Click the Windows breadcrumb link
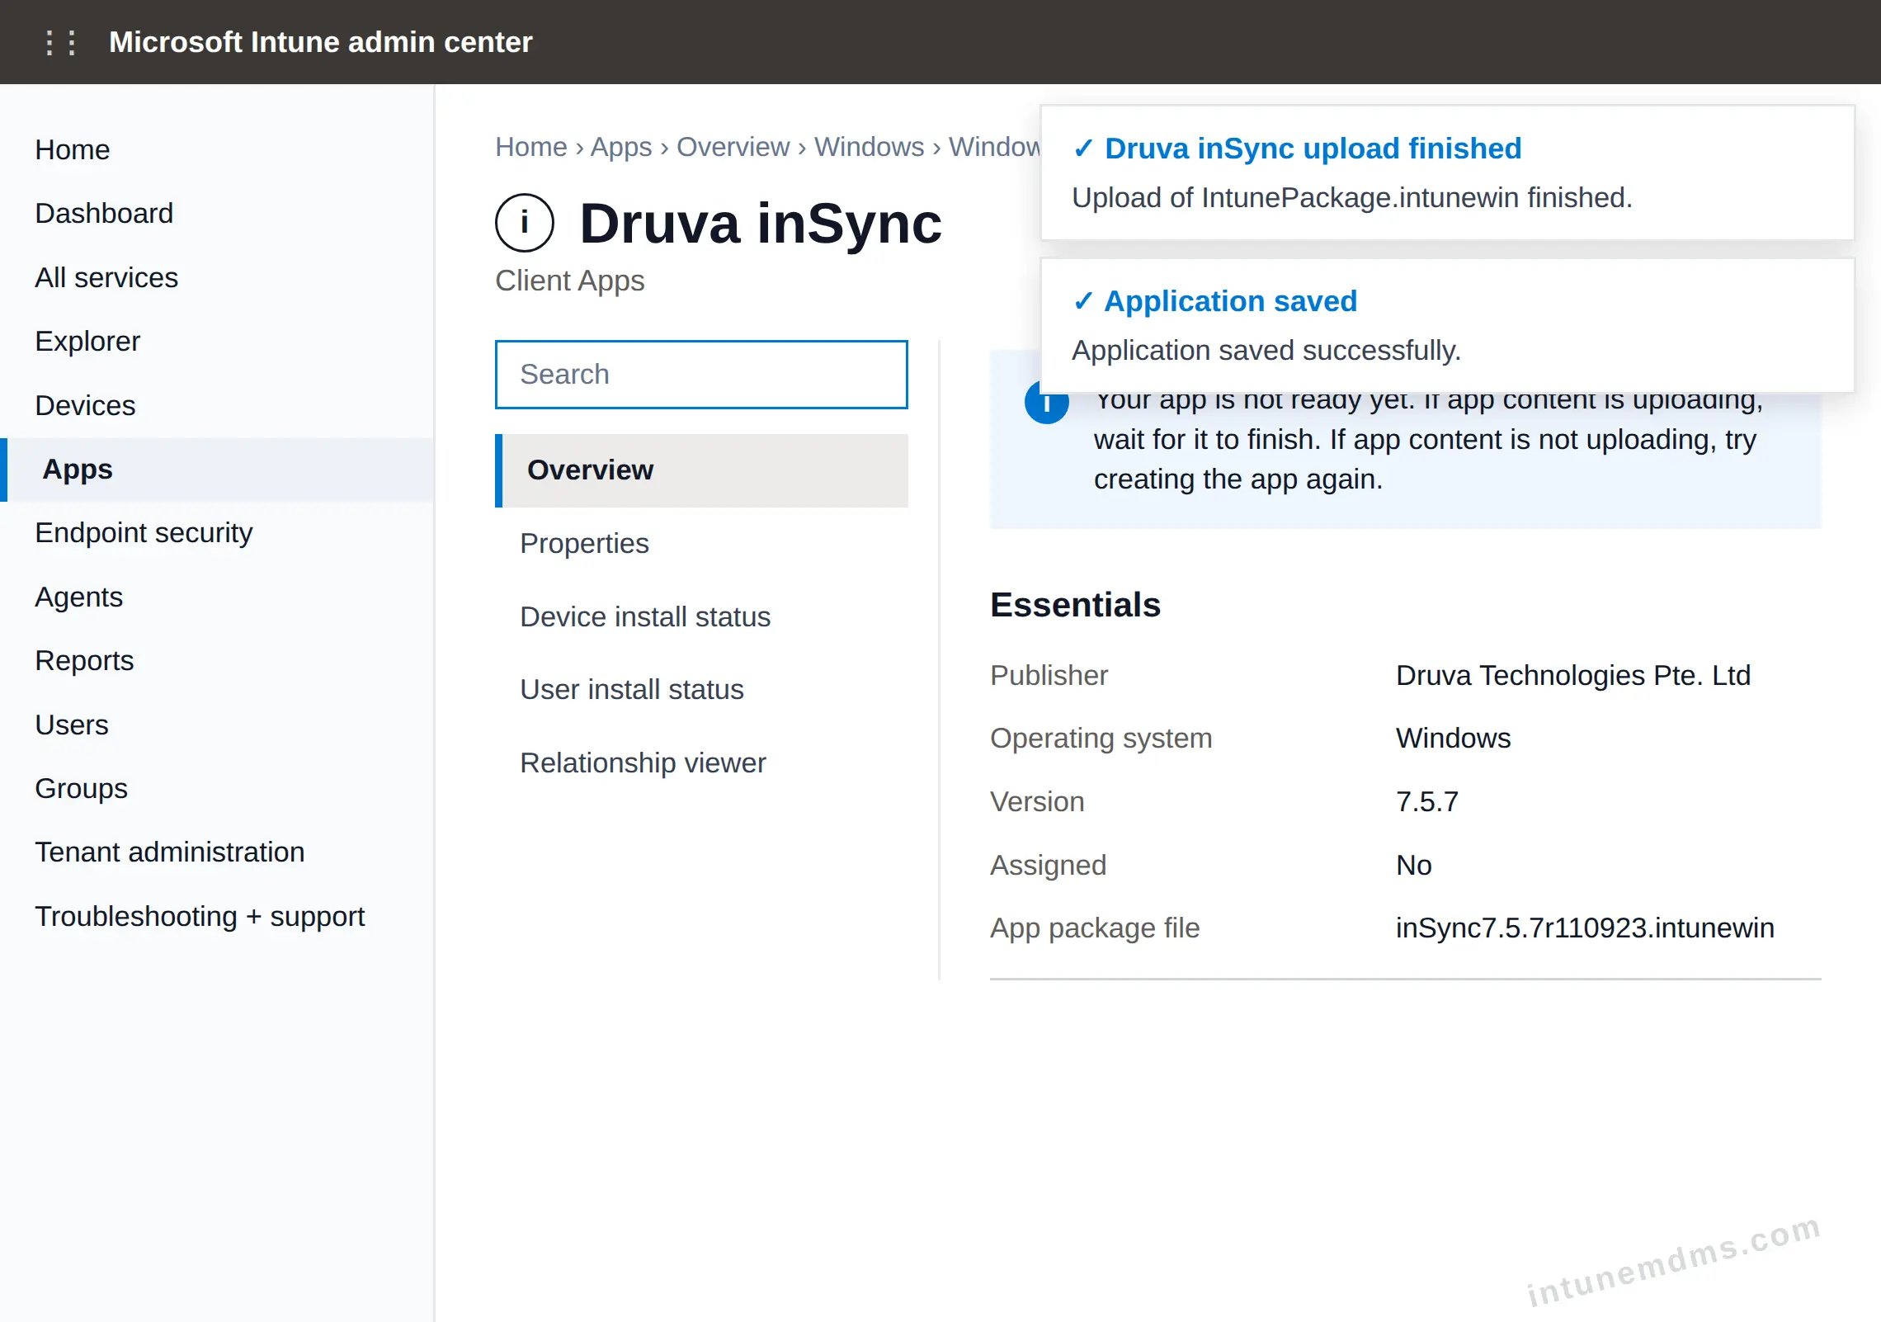1881x1322 pixels. pyautogui.click(x=870, y=146)
